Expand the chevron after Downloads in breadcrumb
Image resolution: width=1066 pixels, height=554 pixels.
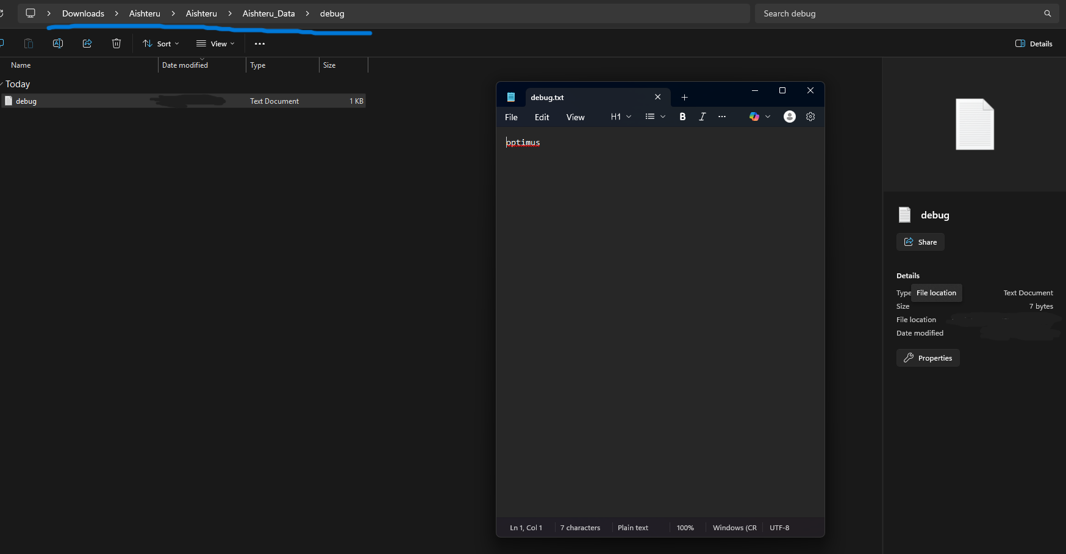click(x=116, y=13)
